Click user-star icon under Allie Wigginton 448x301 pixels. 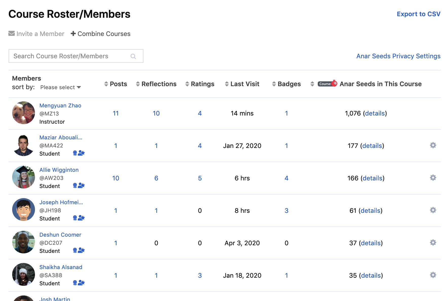[x=81, y=185]
